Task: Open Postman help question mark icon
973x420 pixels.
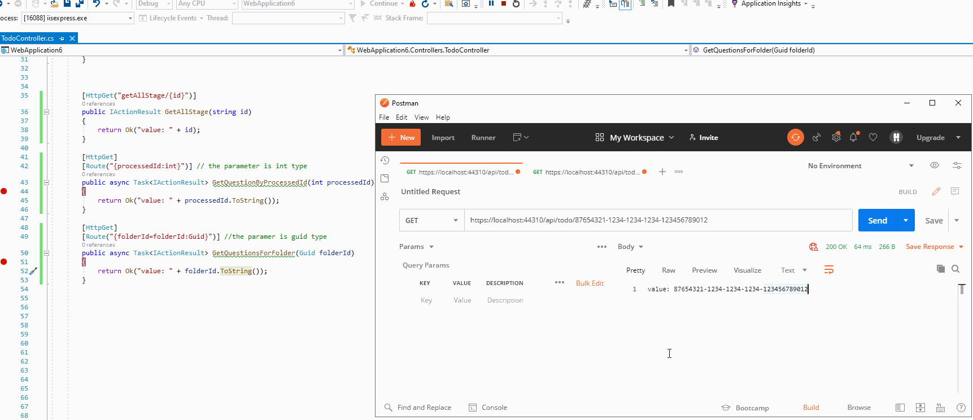Action: pos(961,408)
